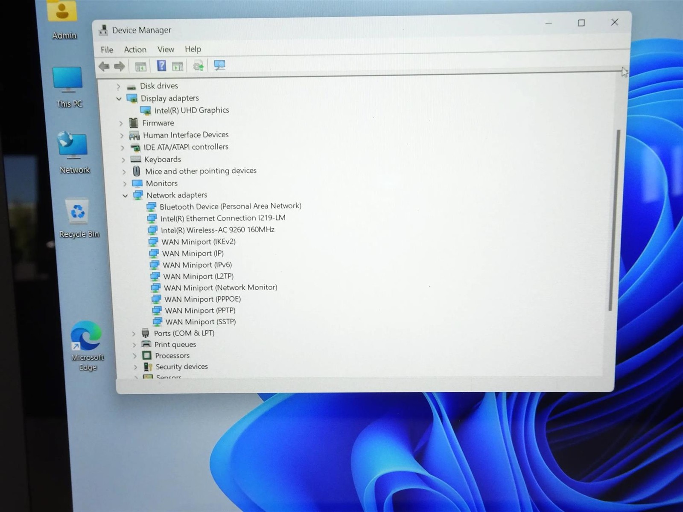The image size is (683, 512).
Task: Open the Help menu
Action: click(193, 49)
